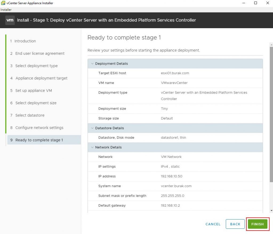Click the System name label

(110, 186)
